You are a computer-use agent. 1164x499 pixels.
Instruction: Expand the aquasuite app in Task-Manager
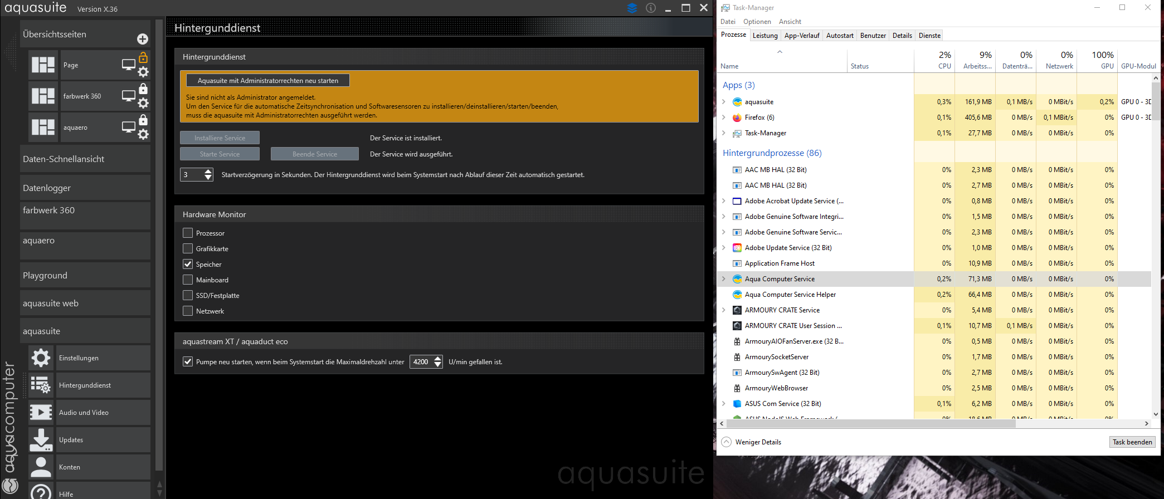pos(724,102)
